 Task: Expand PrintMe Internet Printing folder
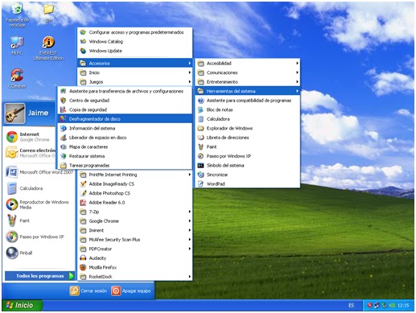pyautogui.click(x=134, y=175)
